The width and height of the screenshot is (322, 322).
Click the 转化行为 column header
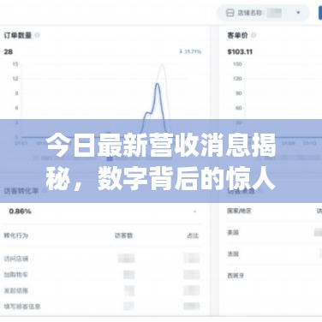pos(16,236)
